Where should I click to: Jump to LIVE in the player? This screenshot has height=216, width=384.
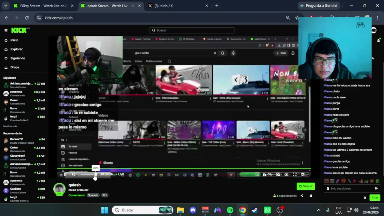(120, 174)
